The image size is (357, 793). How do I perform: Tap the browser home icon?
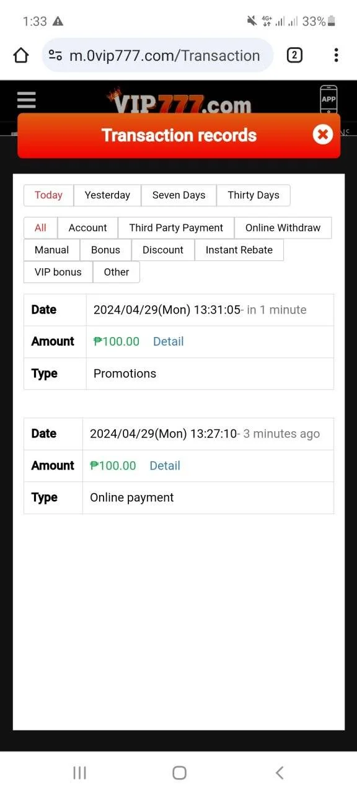coord(21,56)
